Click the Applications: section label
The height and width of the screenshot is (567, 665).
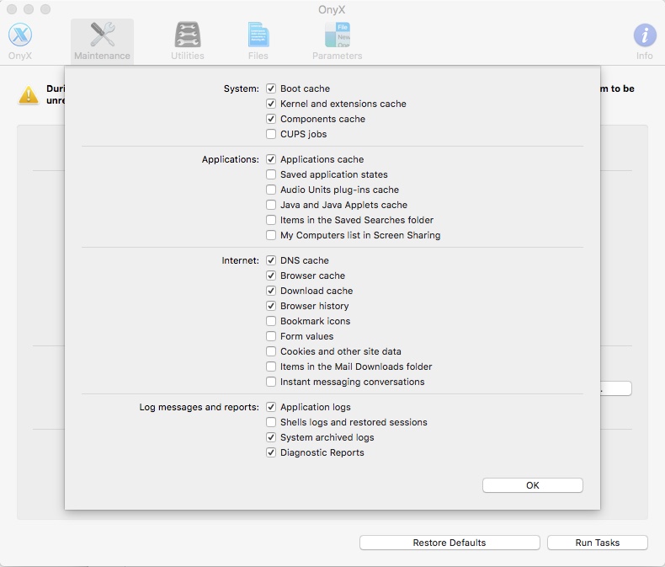coord(231,159)
